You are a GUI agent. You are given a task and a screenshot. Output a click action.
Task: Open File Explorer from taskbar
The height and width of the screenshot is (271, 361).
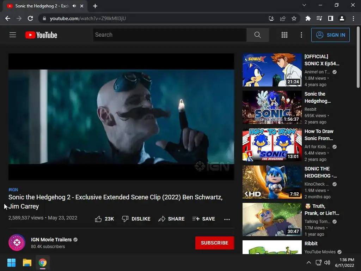coord(27,263)
